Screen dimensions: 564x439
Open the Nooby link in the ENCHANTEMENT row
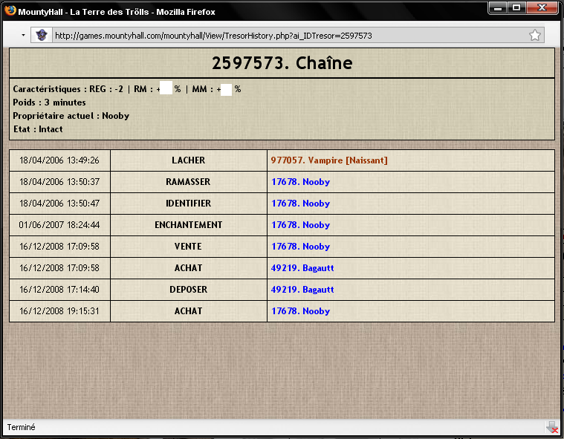tap(300, 225)
